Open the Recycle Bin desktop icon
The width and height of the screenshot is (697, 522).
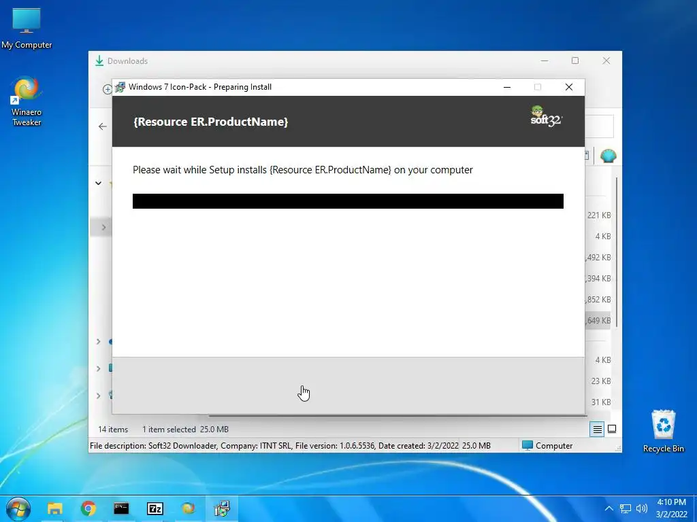(663, 431)
